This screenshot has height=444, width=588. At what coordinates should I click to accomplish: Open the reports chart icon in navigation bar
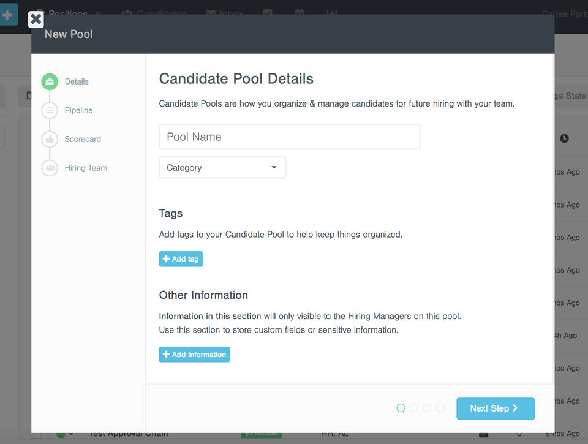coord(331,13)
